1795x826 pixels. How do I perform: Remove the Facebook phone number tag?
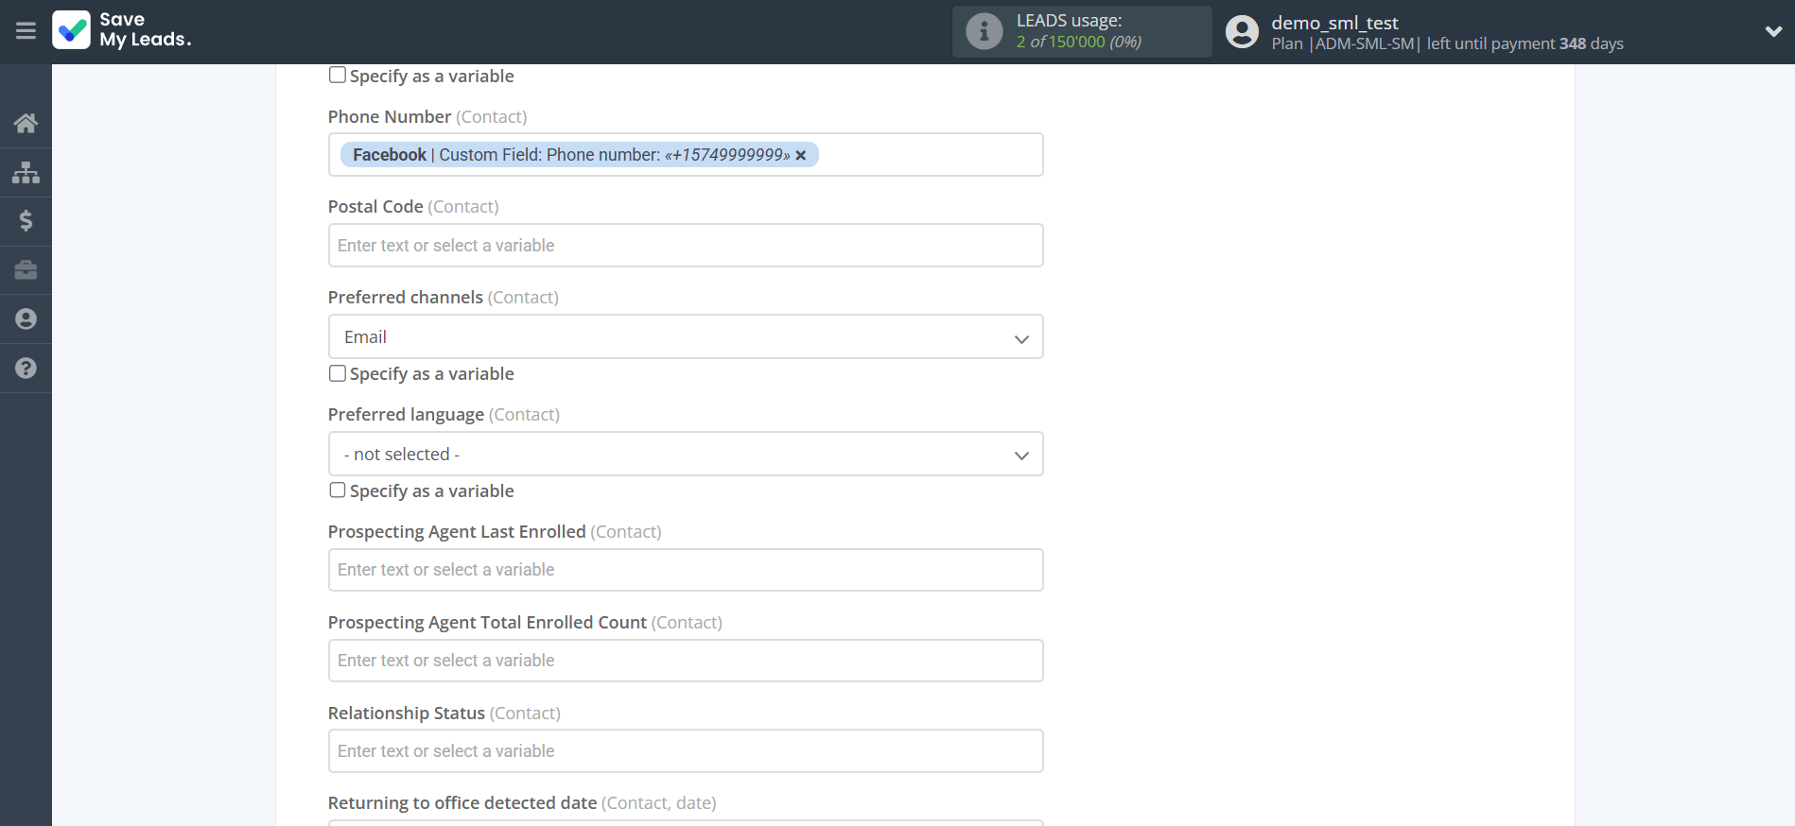click(x=801, y=155)
